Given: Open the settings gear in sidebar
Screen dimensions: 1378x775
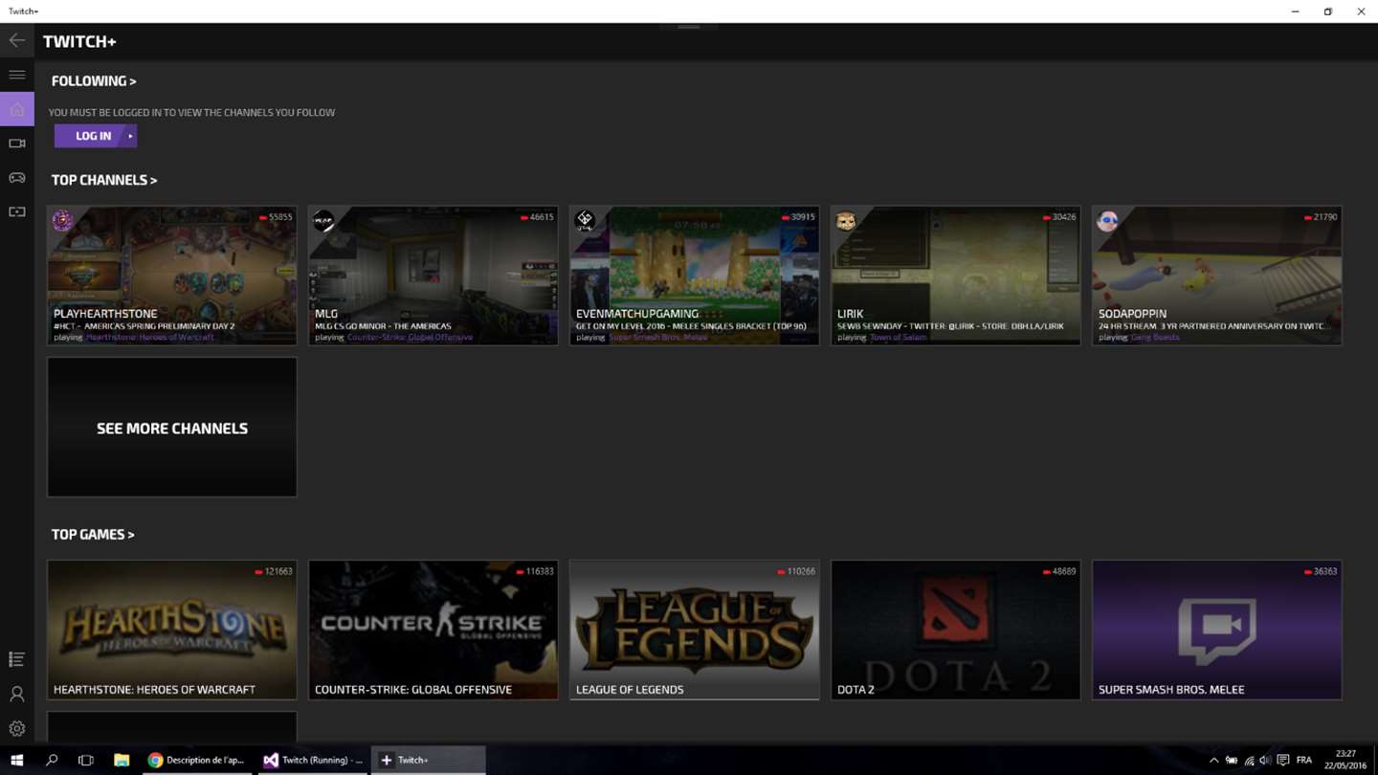Looking at the screenshot, I should pos(16,728).
